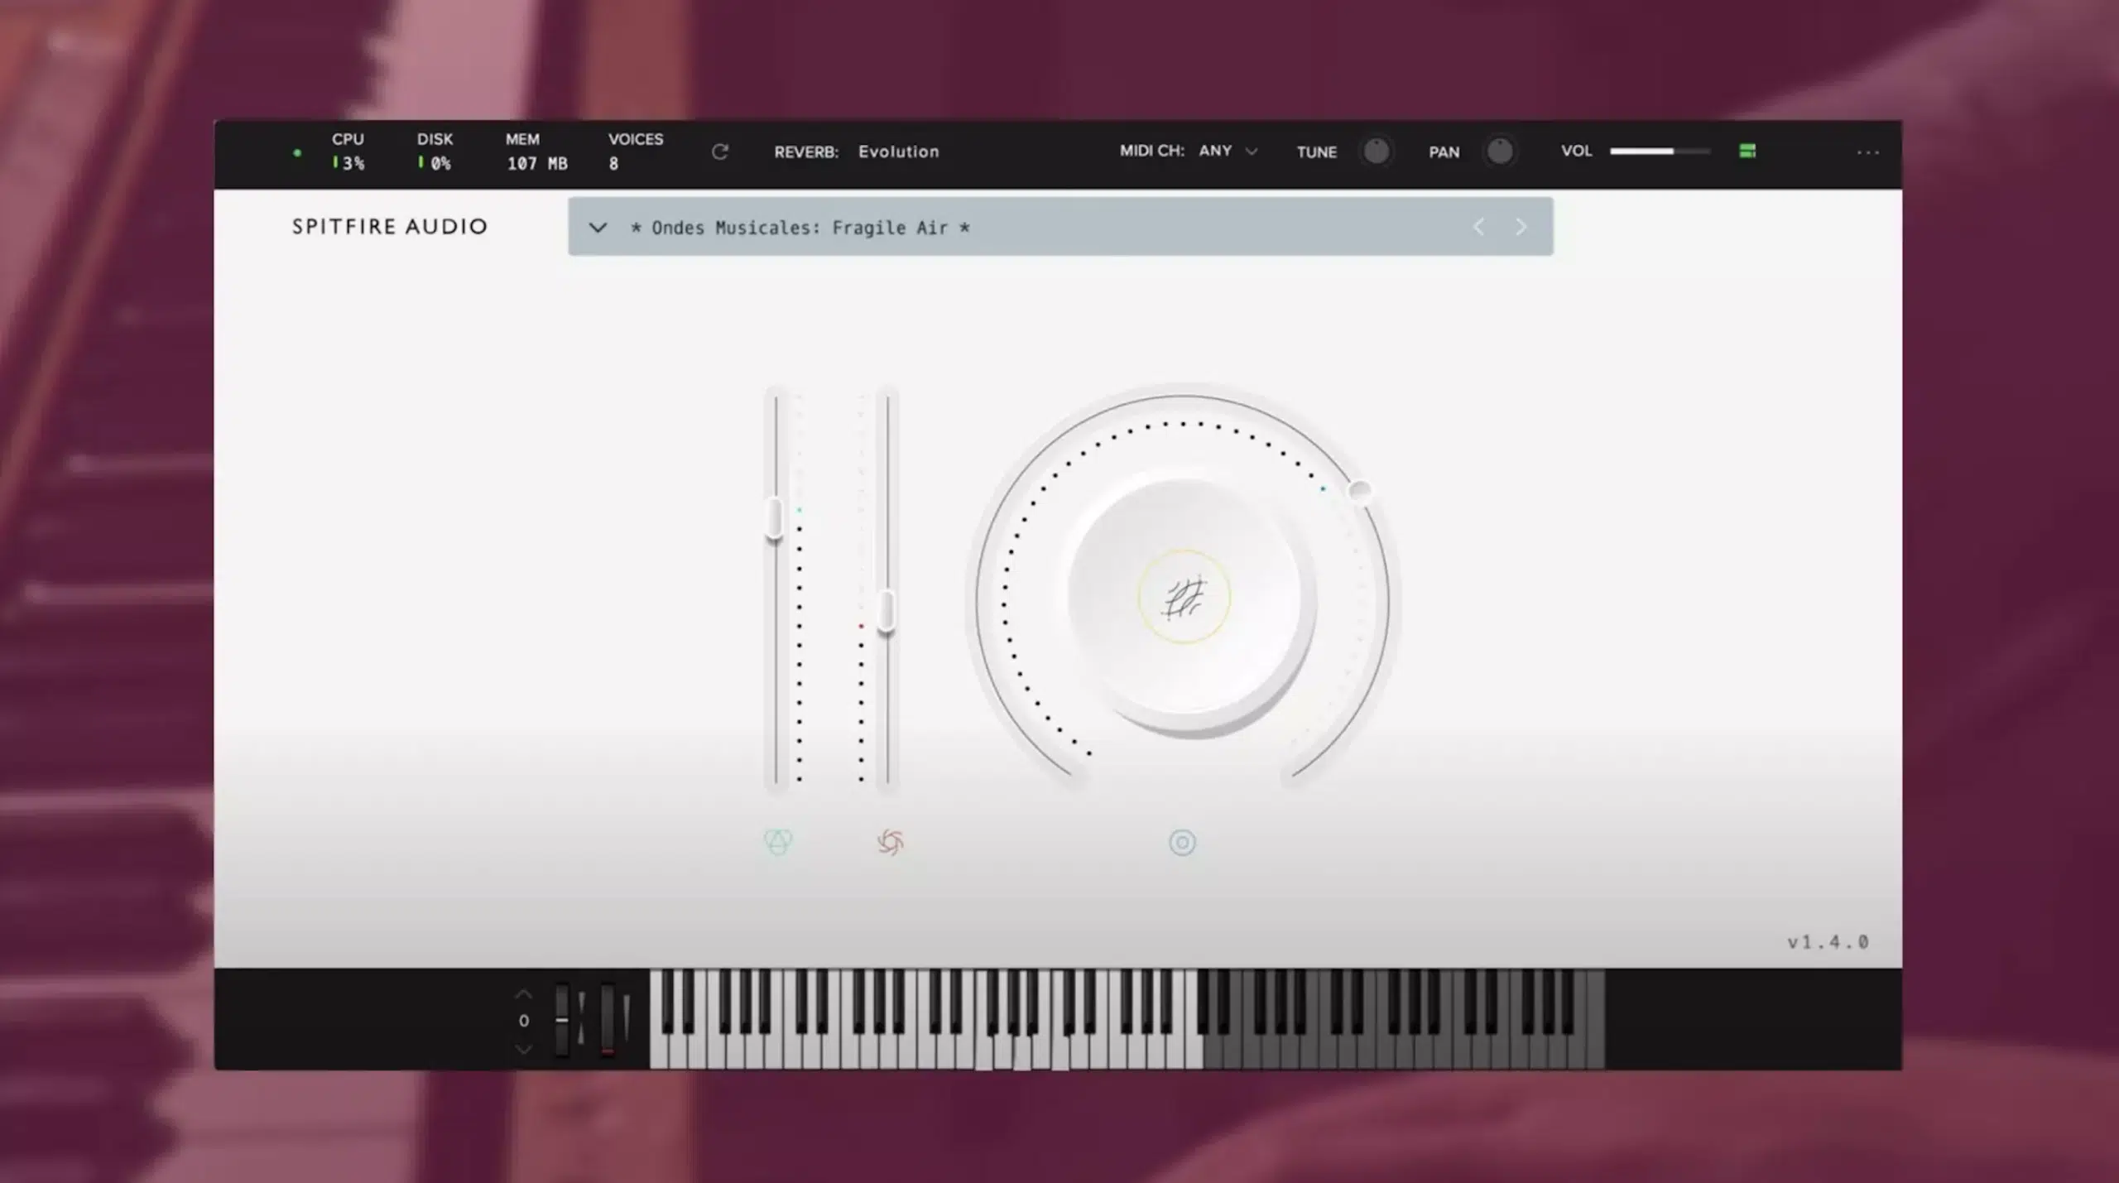Click the mod wheel with red mark
2119x1183 pixels.
608,1020
